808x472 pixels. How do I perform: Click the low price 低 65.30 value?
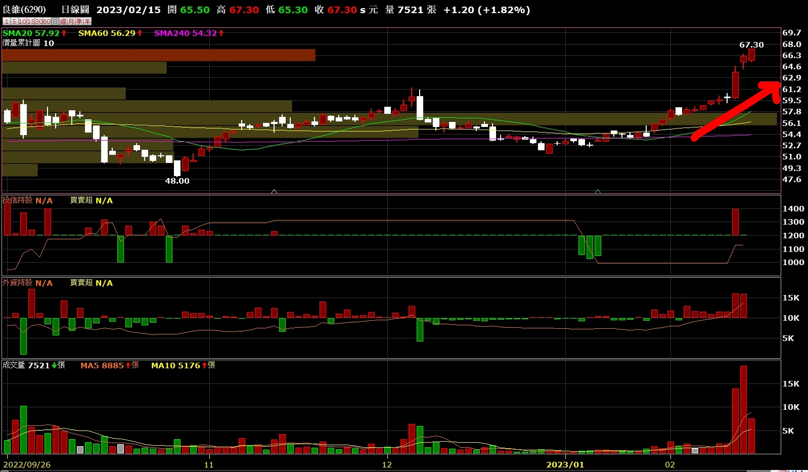(286, 10)
